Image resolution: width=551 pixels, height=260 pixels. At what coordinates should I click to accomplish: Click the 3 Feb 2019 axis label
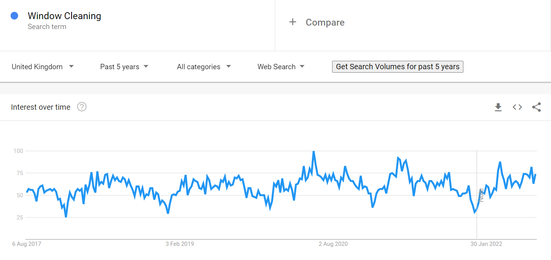[179, 244]
